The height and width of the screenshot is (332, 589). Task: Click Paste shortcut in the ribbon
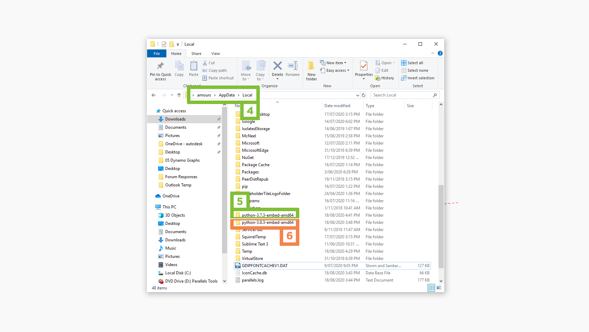tap(218, 78)
